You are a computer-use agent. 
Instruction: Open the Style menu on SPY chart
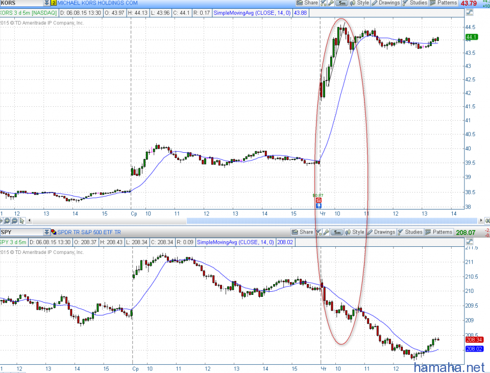point(355,232)
